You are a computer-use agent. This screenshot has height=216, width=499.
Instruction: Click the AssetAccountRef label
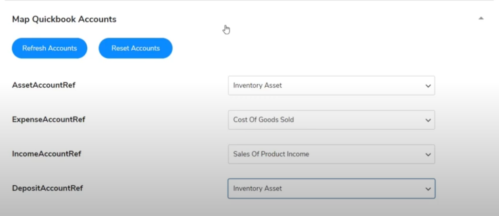pos(44,85)
